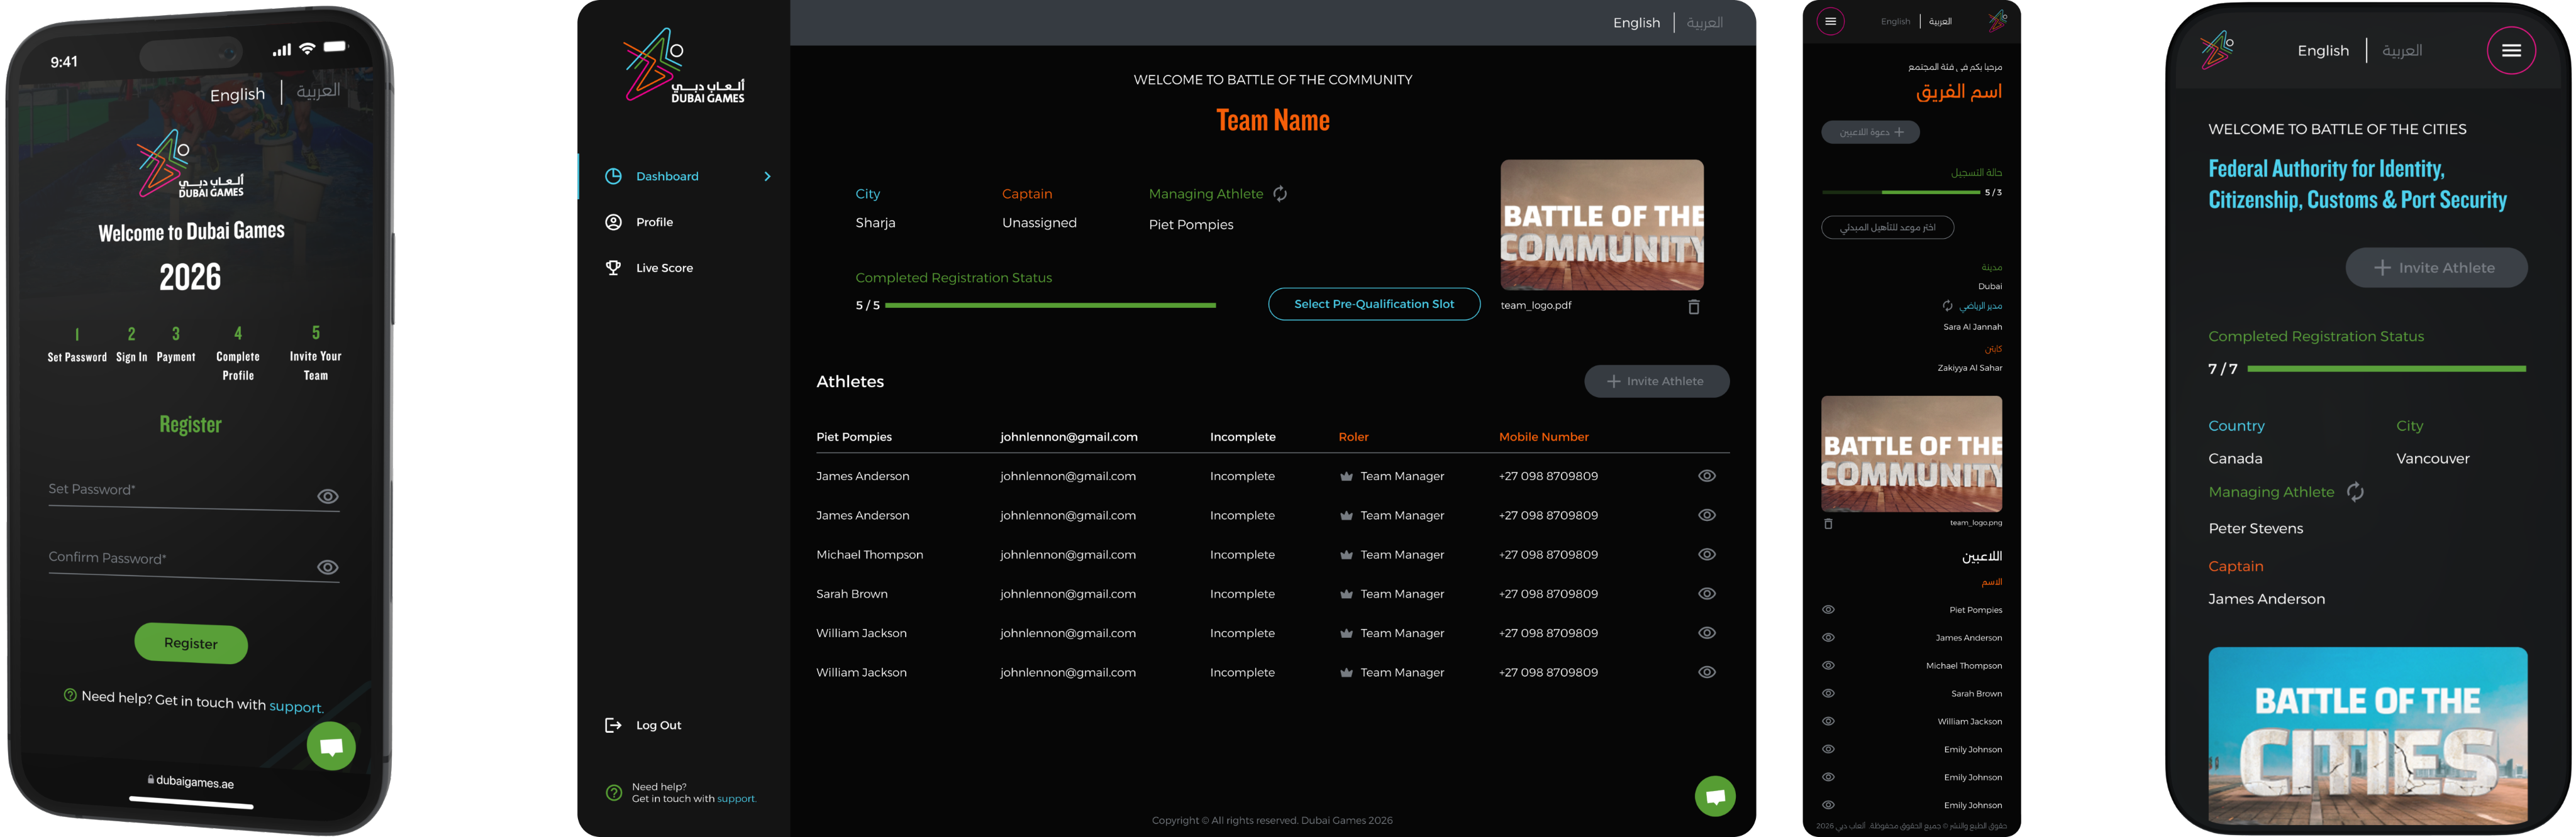2576x837 pixels.
Task: Open the Battle of the Cities image thumbnail
Action: [2367, 737]
